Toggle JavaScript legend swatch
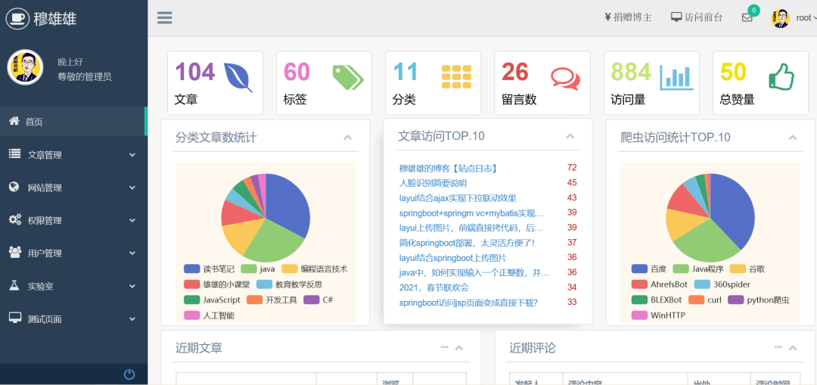817x385 pixels. coord(191,300)
